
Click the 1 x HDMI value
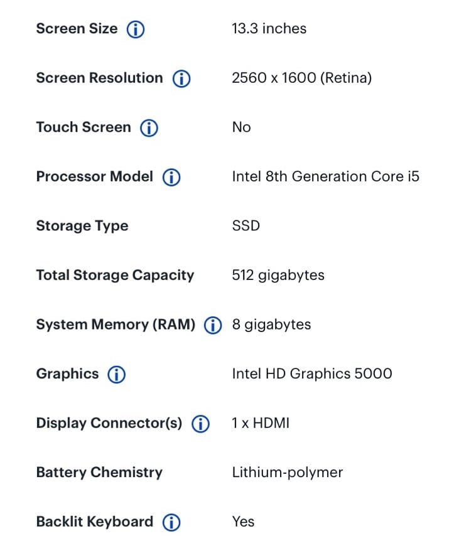[x=261, y=423]
